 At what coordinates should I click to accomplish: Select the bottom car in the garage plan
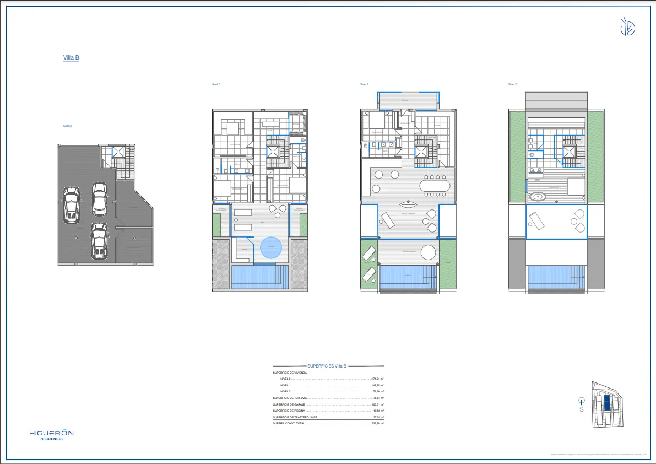tap(100, 240)
